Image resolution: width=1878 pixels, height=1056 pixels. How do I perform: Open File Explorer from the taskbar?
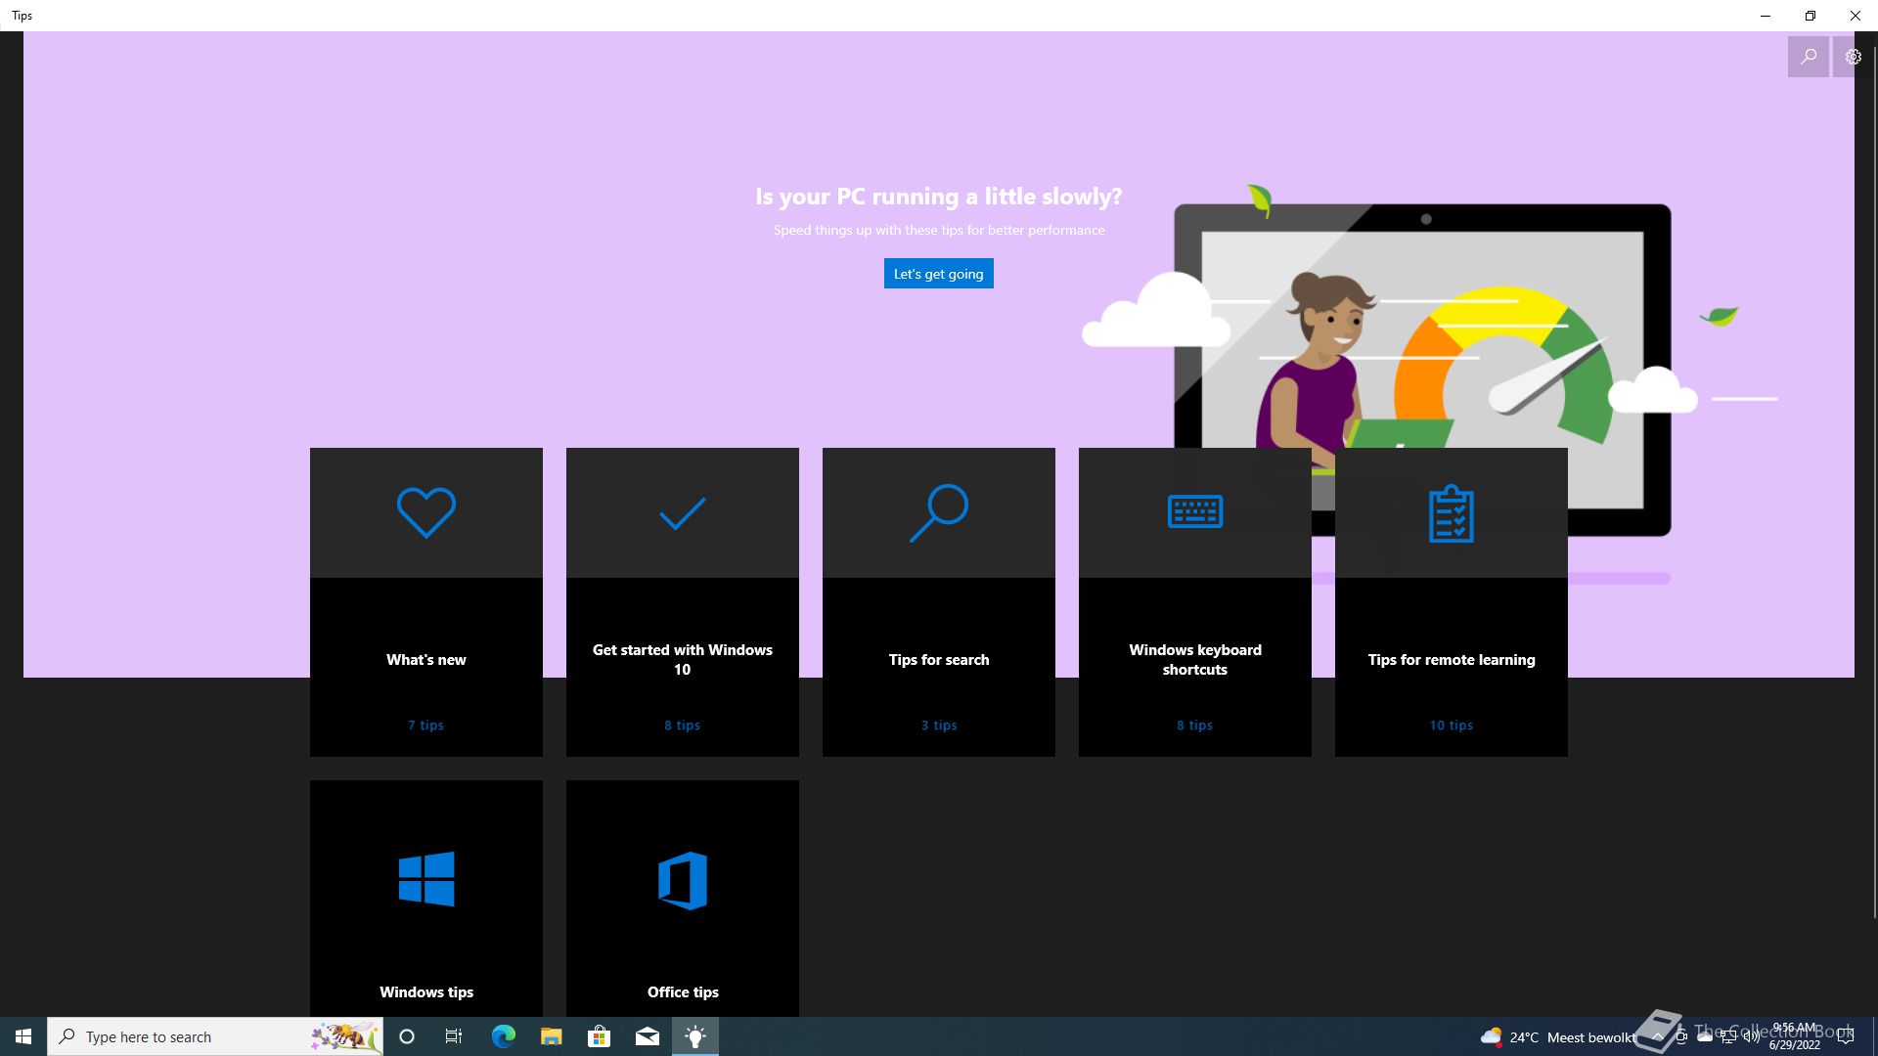pyautogui.click(x=551, y=1036)
